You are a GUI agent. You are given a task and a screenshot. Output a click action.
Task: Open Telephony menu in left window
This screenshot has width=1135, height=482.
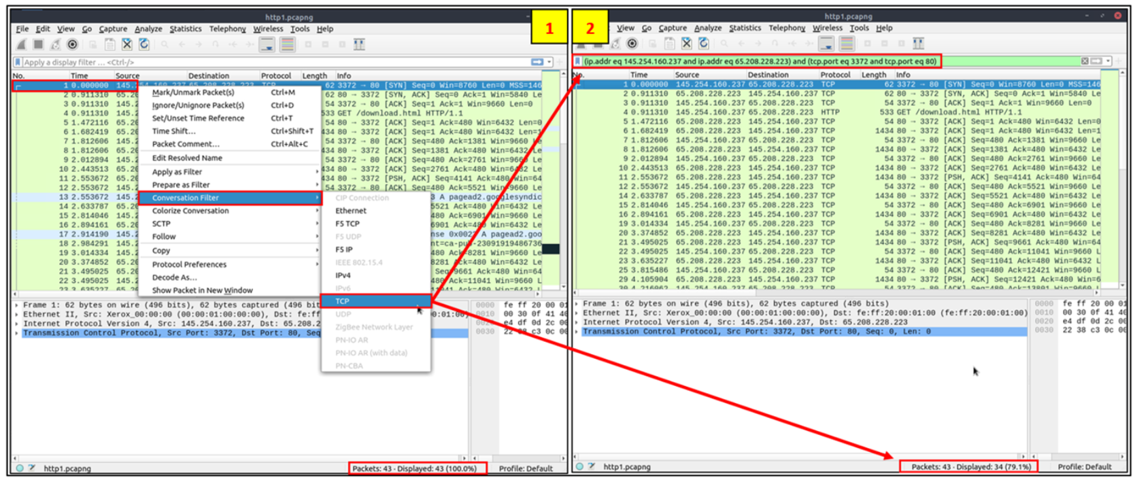pos(227,29)
